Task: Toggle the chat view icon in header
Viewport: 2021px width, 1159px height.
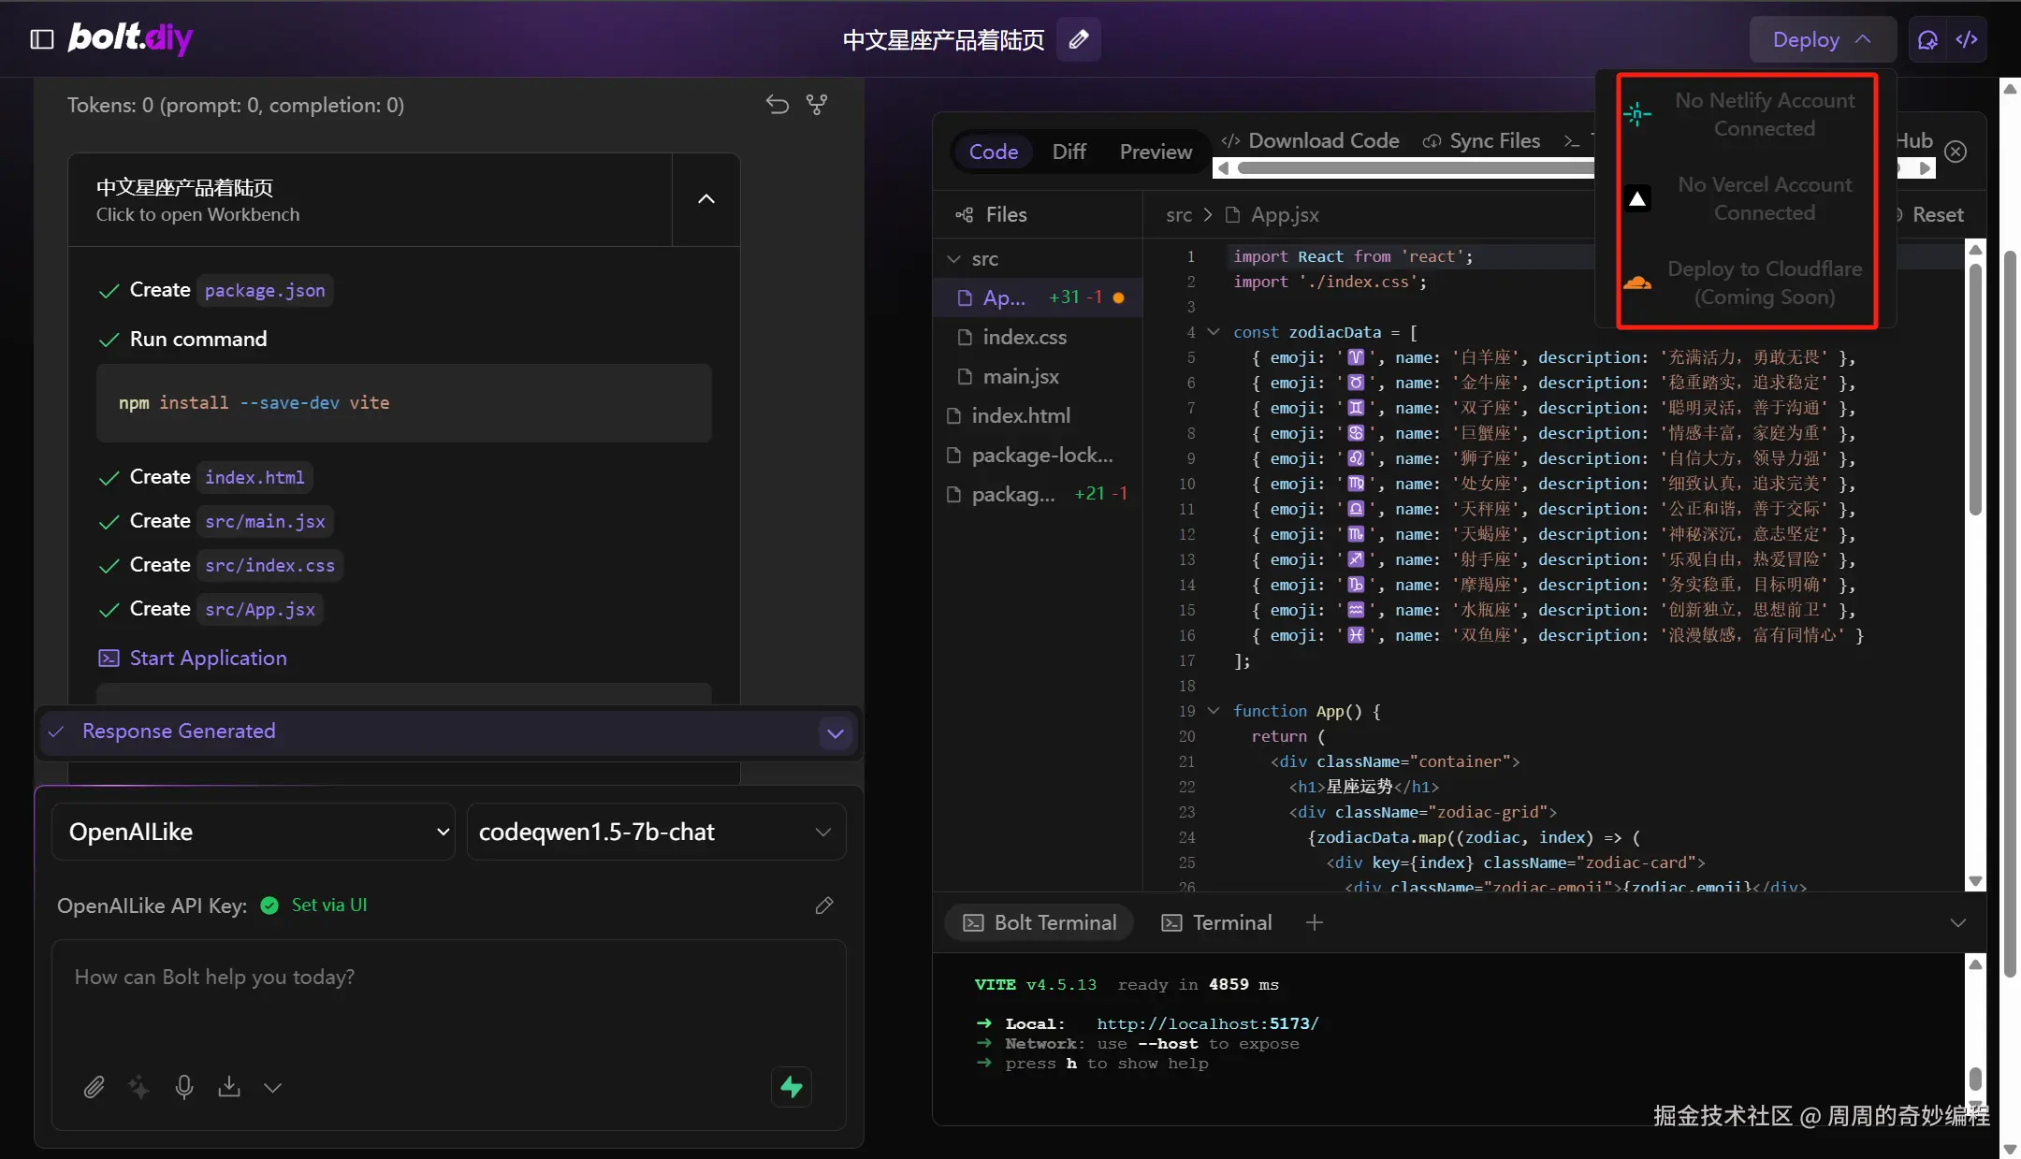Action: [x=1927, y=39]
